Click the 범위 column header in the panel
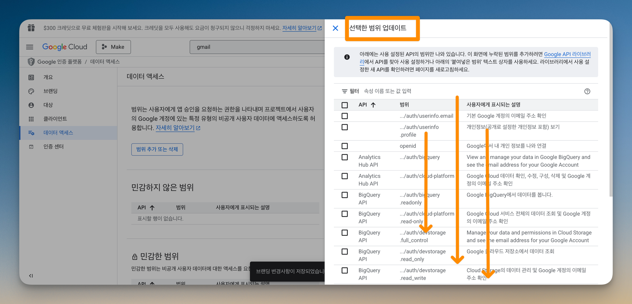 [x=404, y=105]
